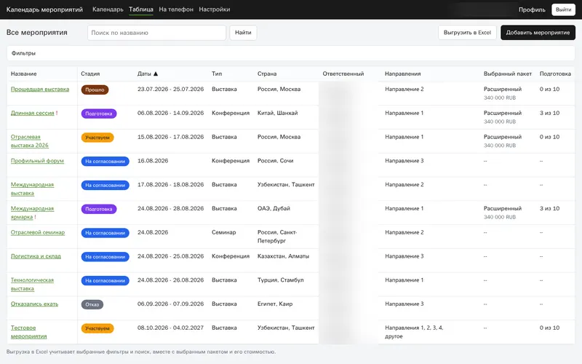Click На согласовании badge in Профильный форум row

[x=105, y=161]
